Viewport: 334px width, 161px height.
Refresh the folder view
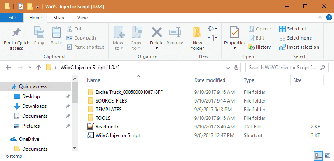[x=236, y=68]
